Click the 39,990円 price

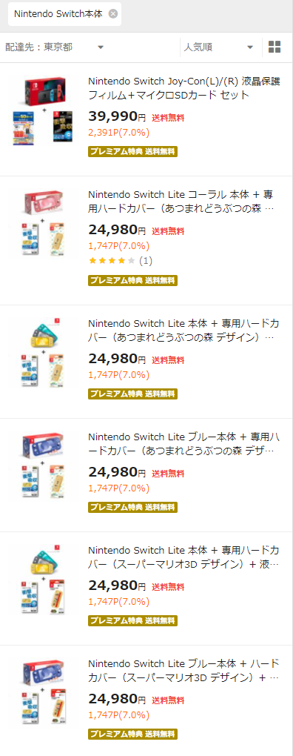click(x=117, y=116)
